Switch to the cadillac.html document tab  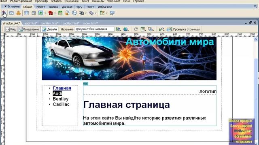click(x=71, y=23)
